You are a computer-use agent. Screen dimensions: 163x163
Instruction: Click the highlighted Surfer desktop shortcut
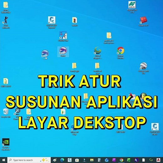pos(63,52)
